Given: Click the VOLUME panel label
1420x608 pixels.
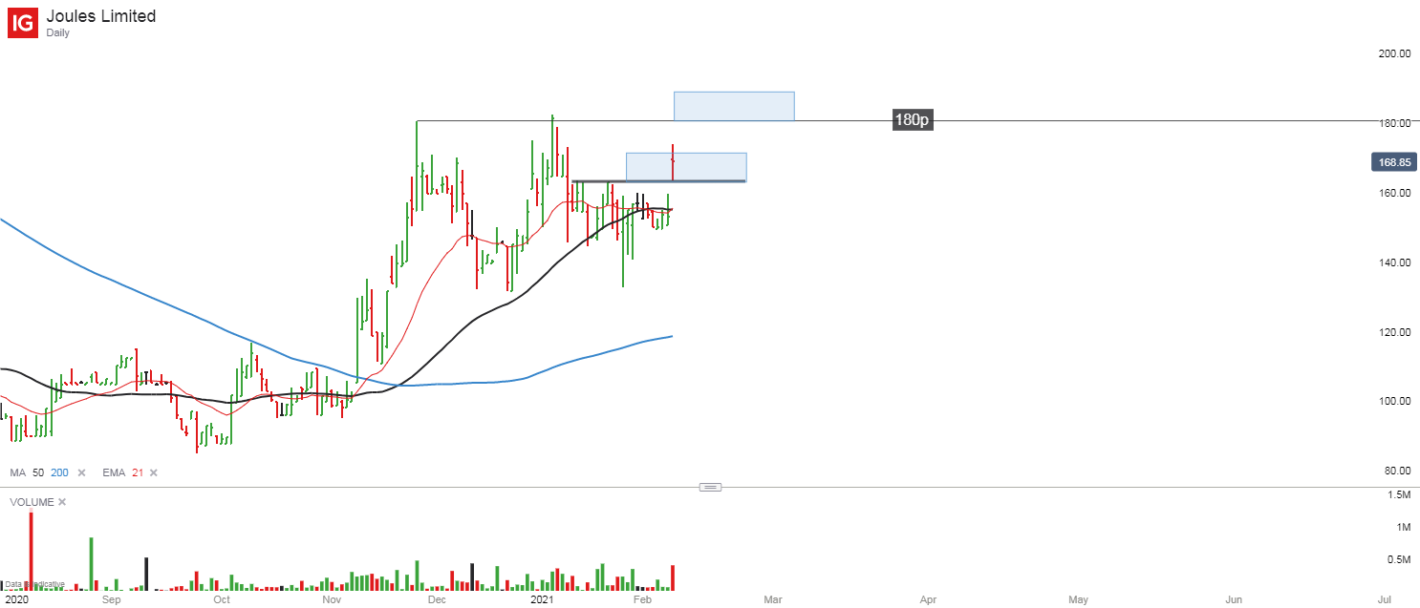Looking at the screenshot, I should pos(31,502).
